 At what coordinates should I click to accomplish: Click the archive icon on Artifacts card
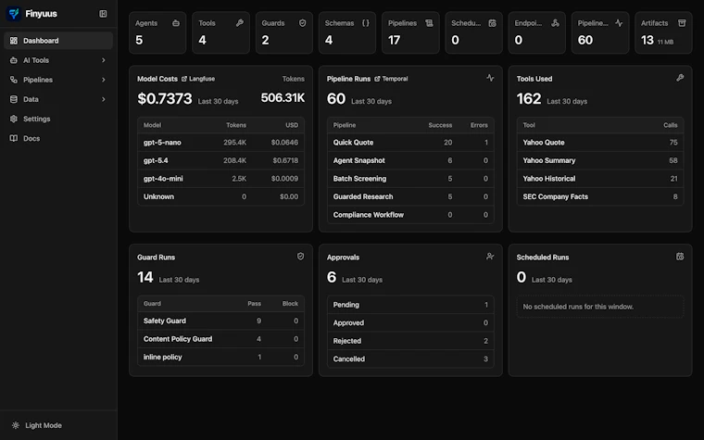tap(682, 23)
